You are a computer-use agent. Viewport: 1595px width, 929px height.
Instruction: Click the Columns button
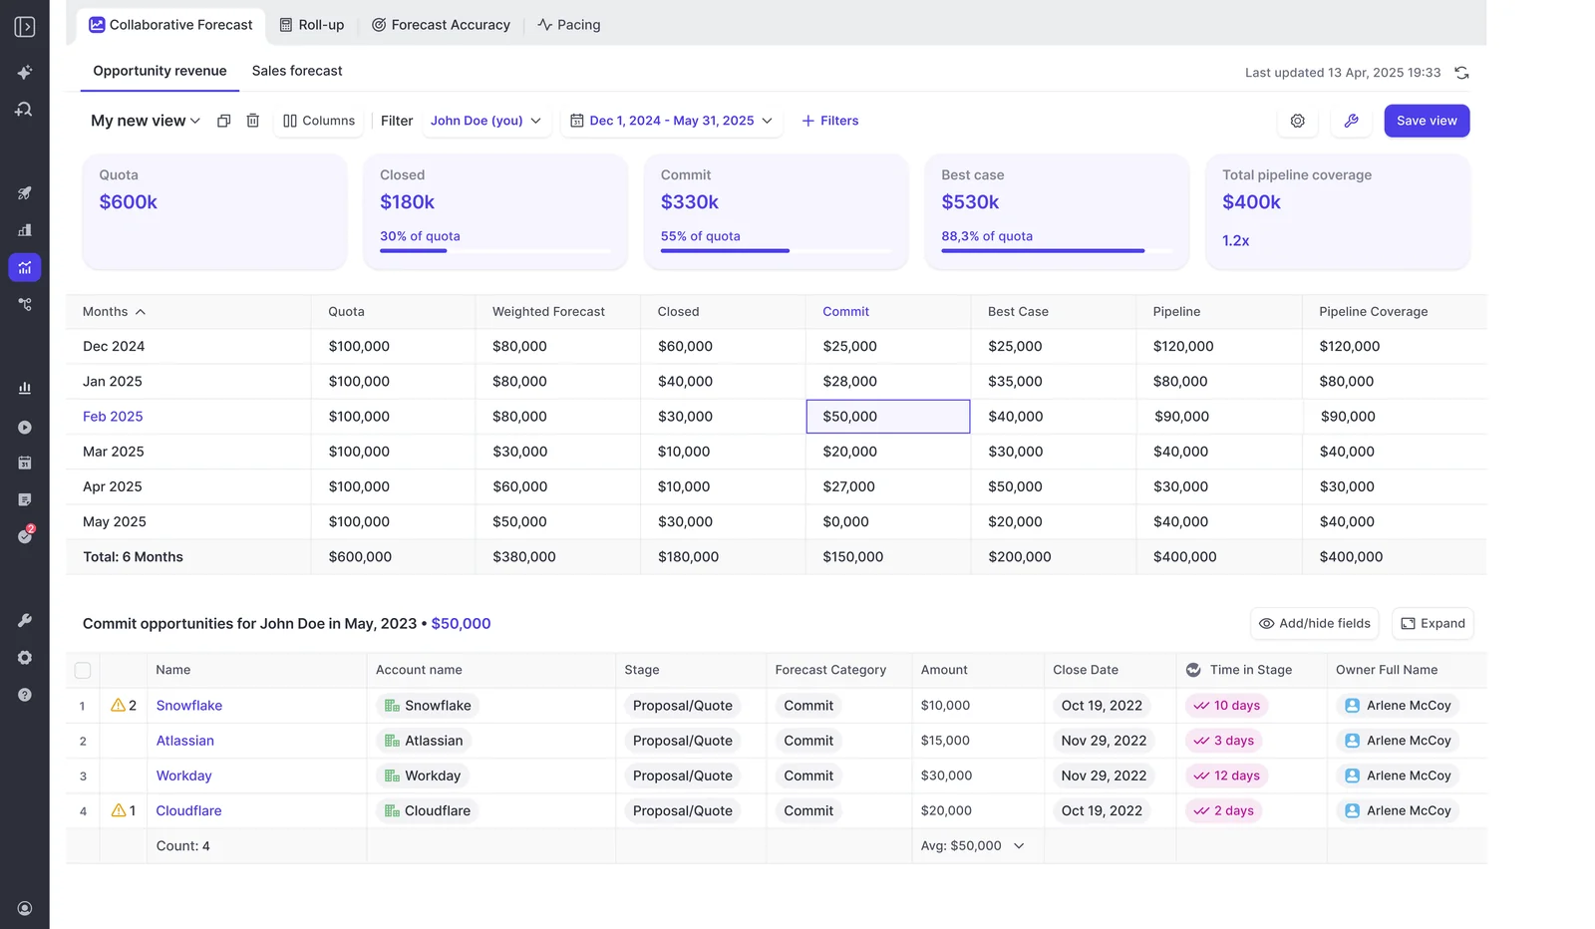point(319,121)
